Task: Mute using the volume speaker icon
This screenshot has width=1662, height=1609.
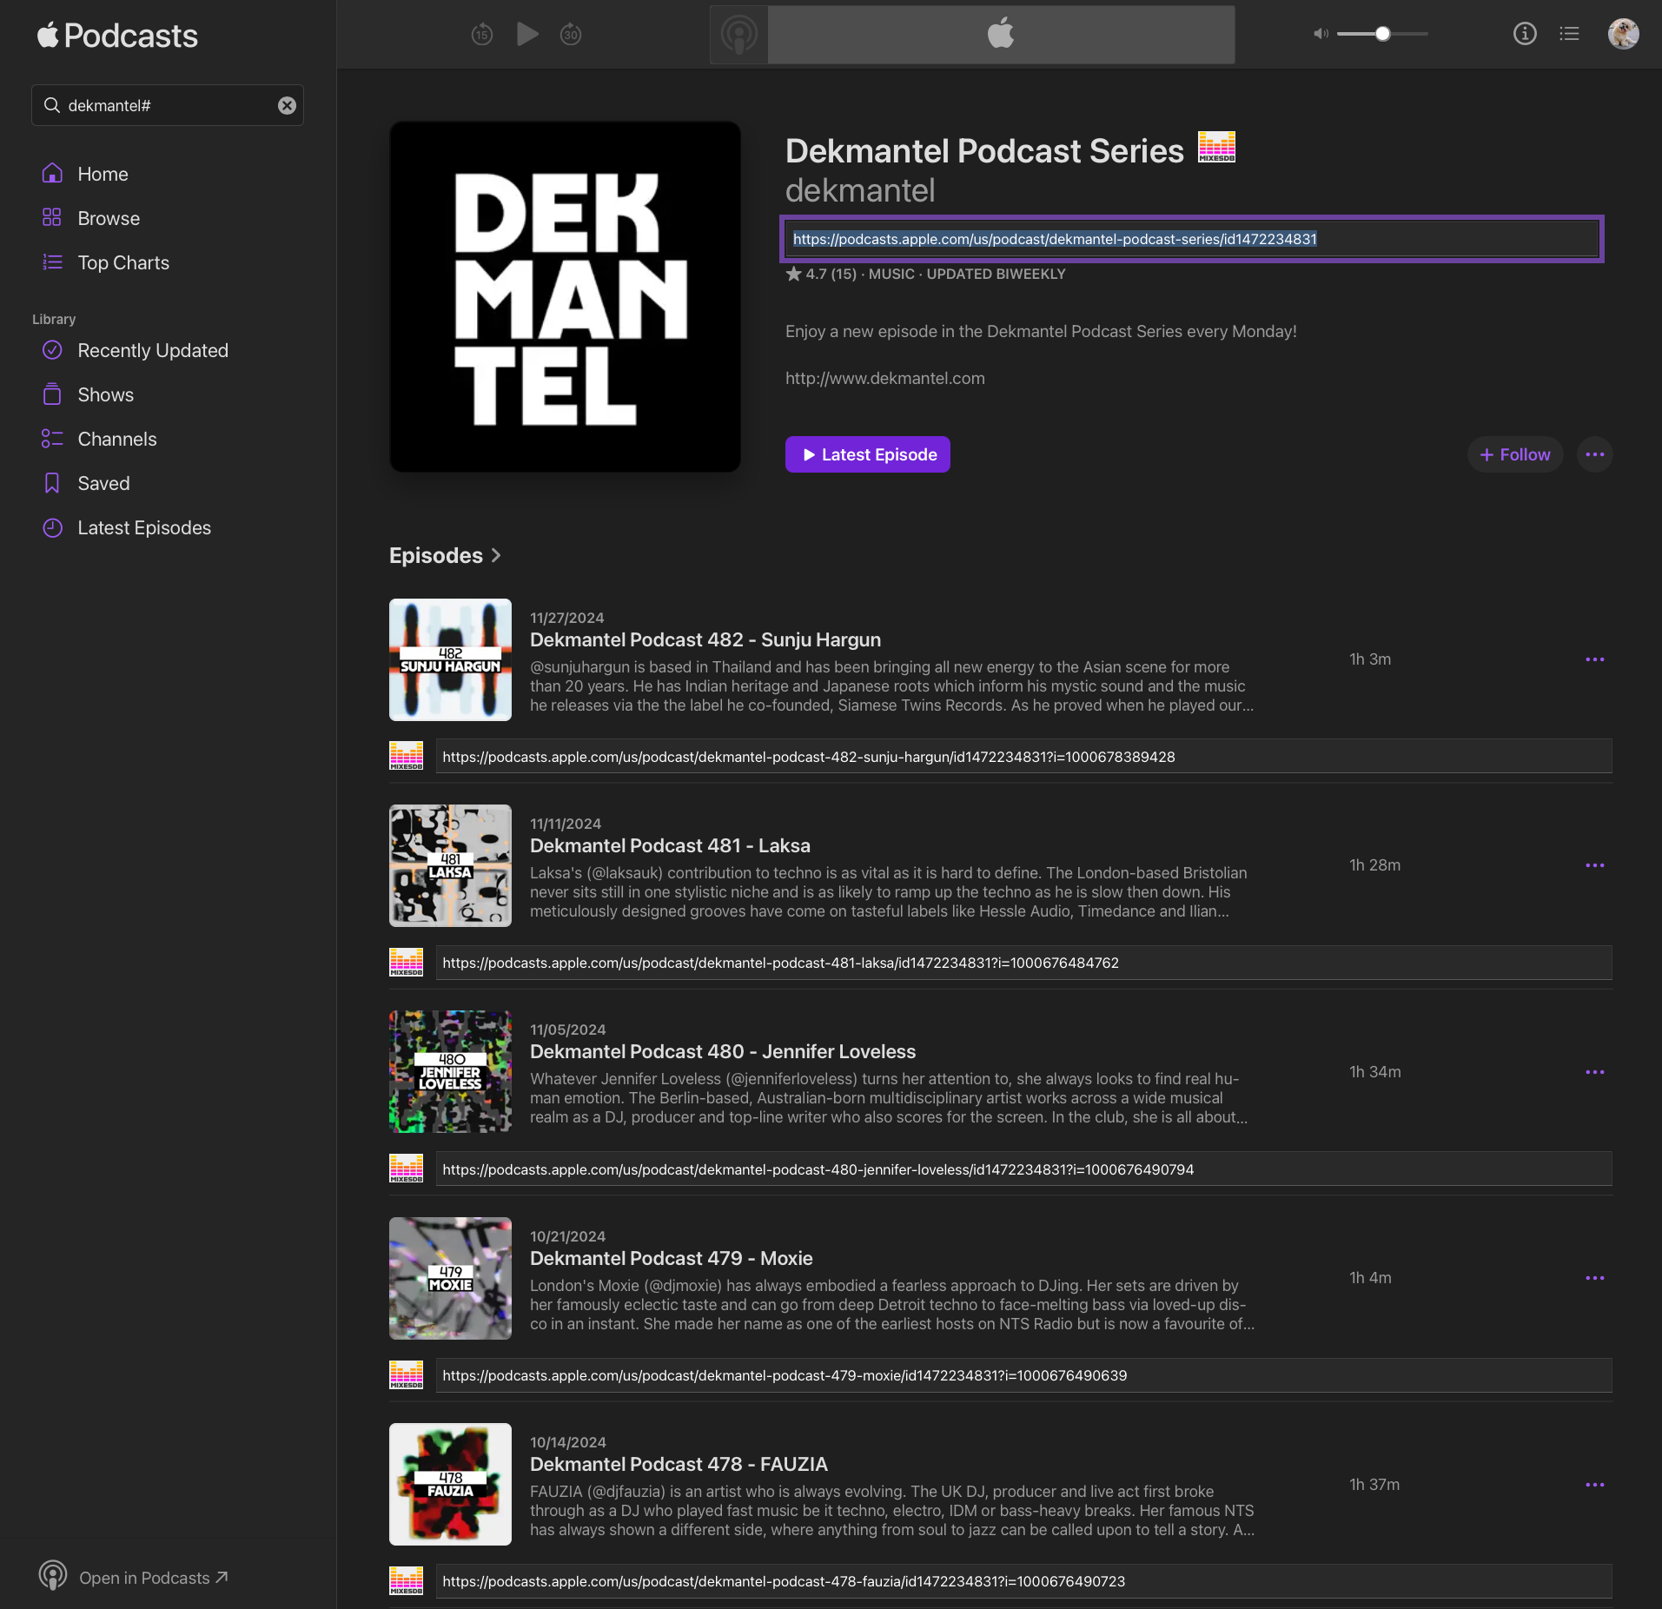Action: (x=1321, y=34)
